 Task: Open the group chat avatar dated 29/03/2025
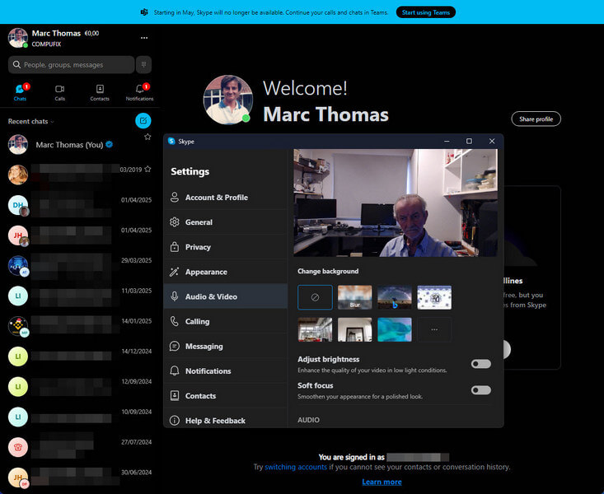pyautogui.click(x=18, y=266)
